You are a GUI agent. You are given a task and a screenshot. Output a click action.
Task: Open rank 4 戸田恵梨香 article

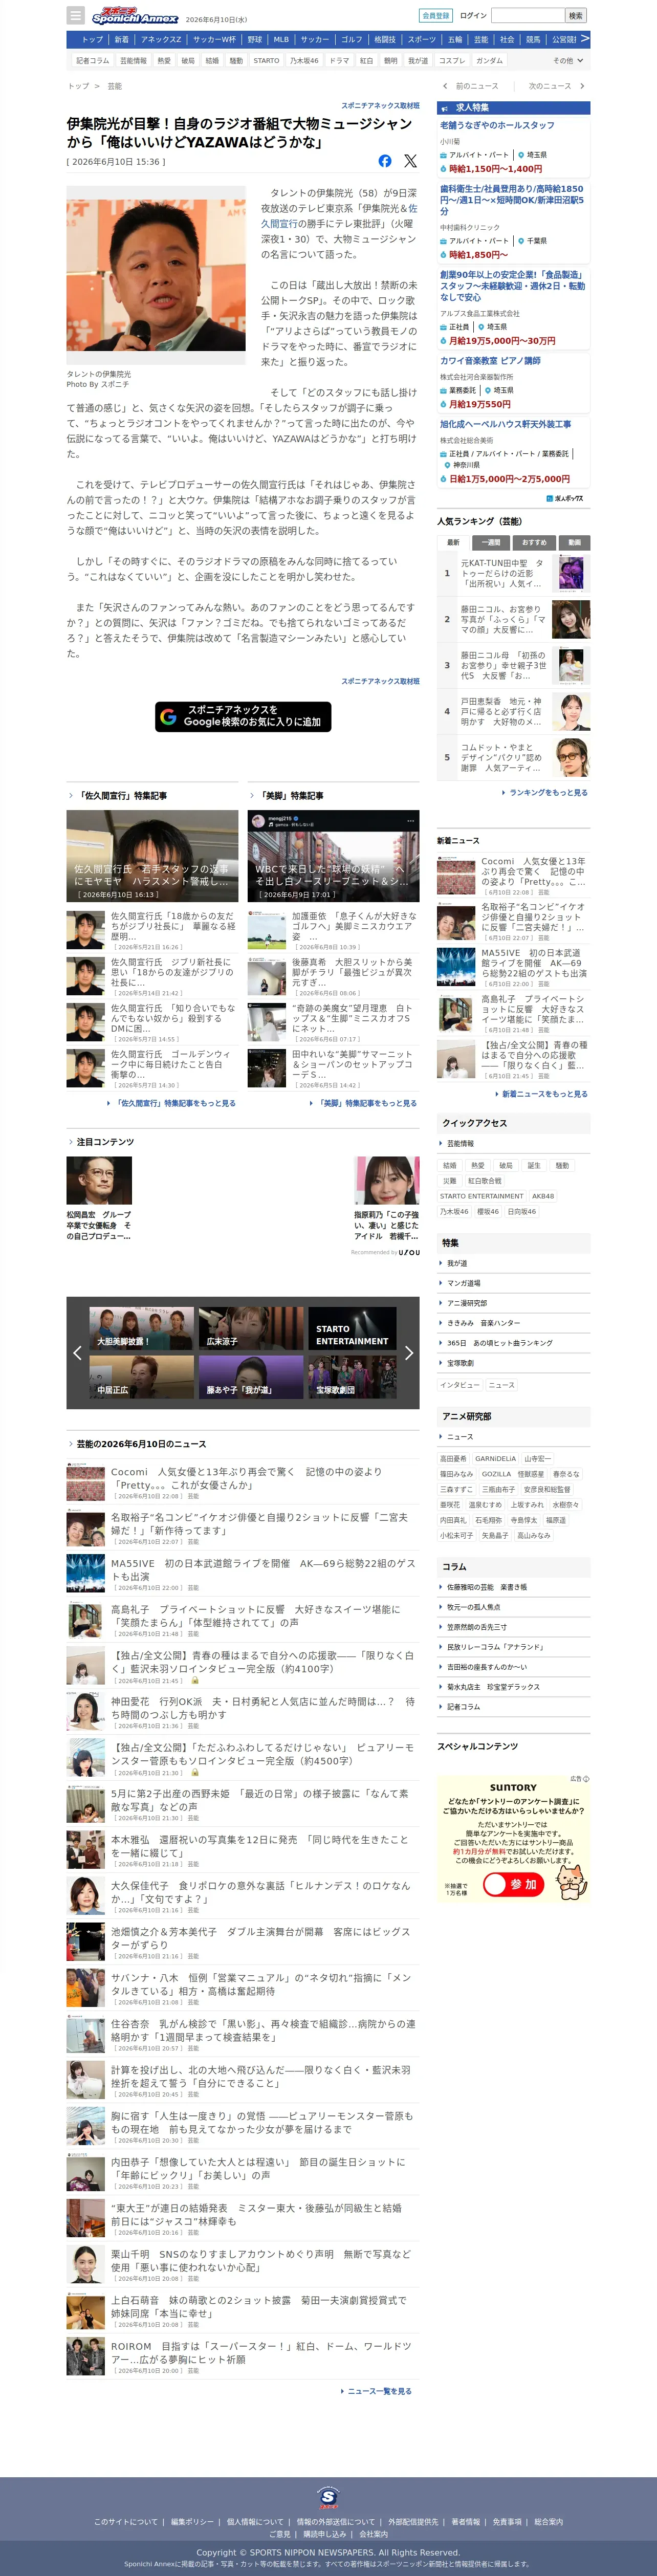click(513, 711)
